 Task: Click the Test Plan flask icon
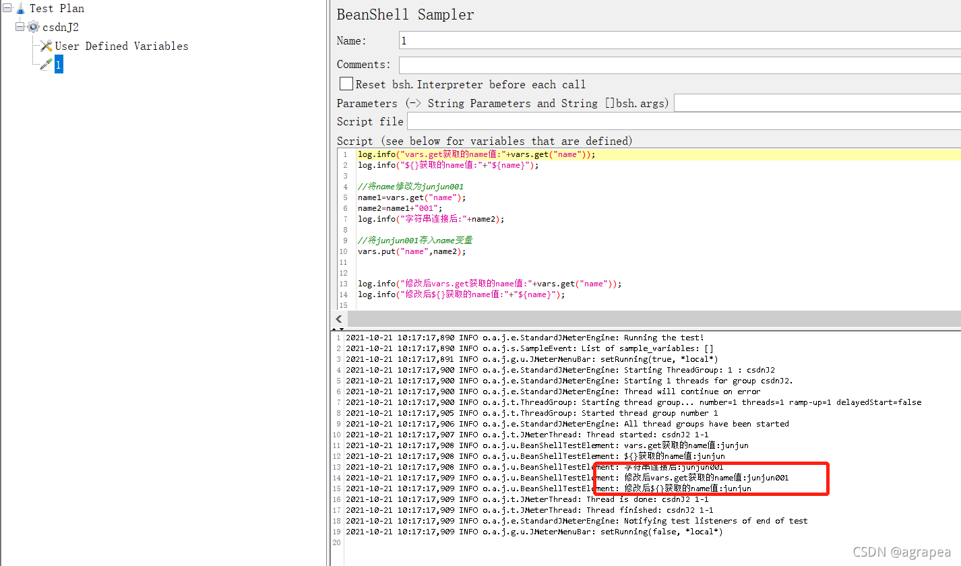20,9
